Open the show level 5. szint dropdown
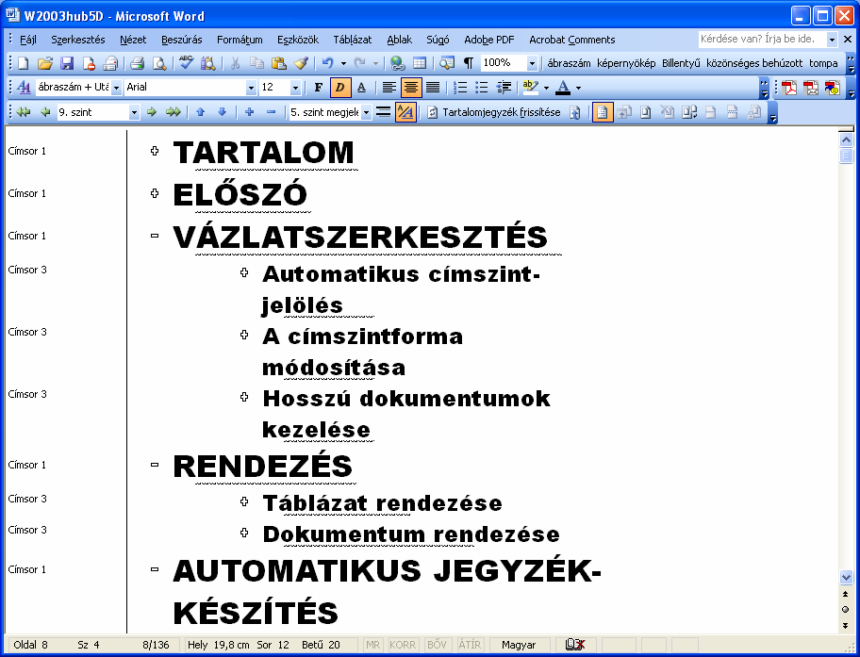Image resolution: width=860 pixels, height=657 pixels. pyautogui.click(x=366, y=112)
